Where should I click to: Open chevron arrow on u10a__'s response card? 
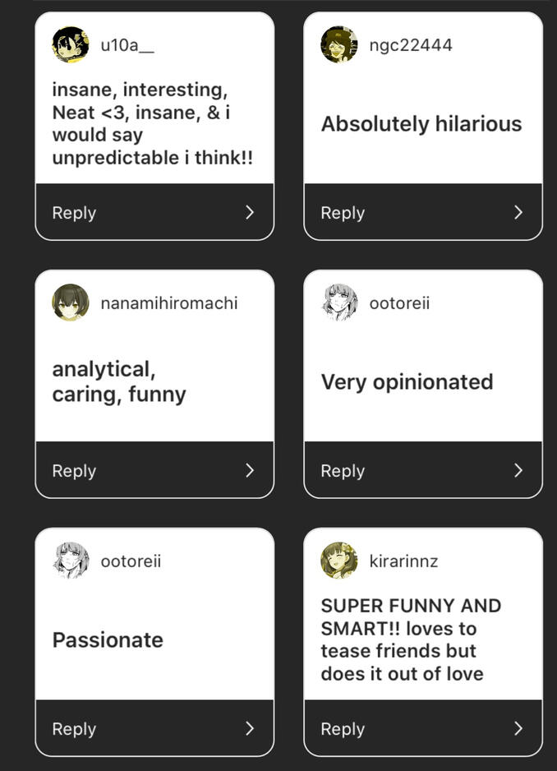250,212
